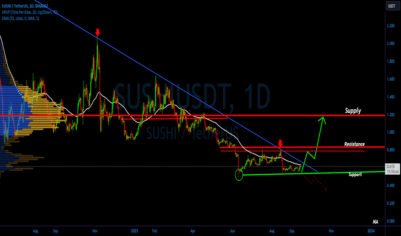Image resolution: width=401 pixels, height=236 pixels.
Task: Click the 1.600 price axis label
Action: coord(391,79)
